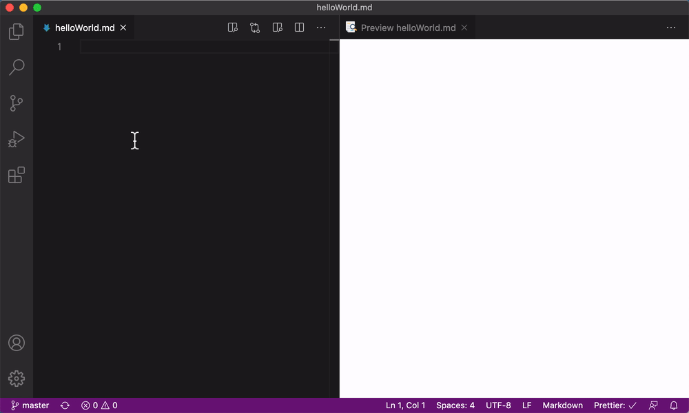
Task: Change indentation via Spaces: 4
Action: [455, 405]
